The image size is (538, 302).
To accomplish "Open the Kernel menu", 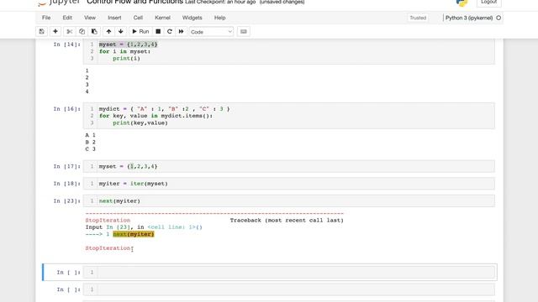I will point(162,18).
